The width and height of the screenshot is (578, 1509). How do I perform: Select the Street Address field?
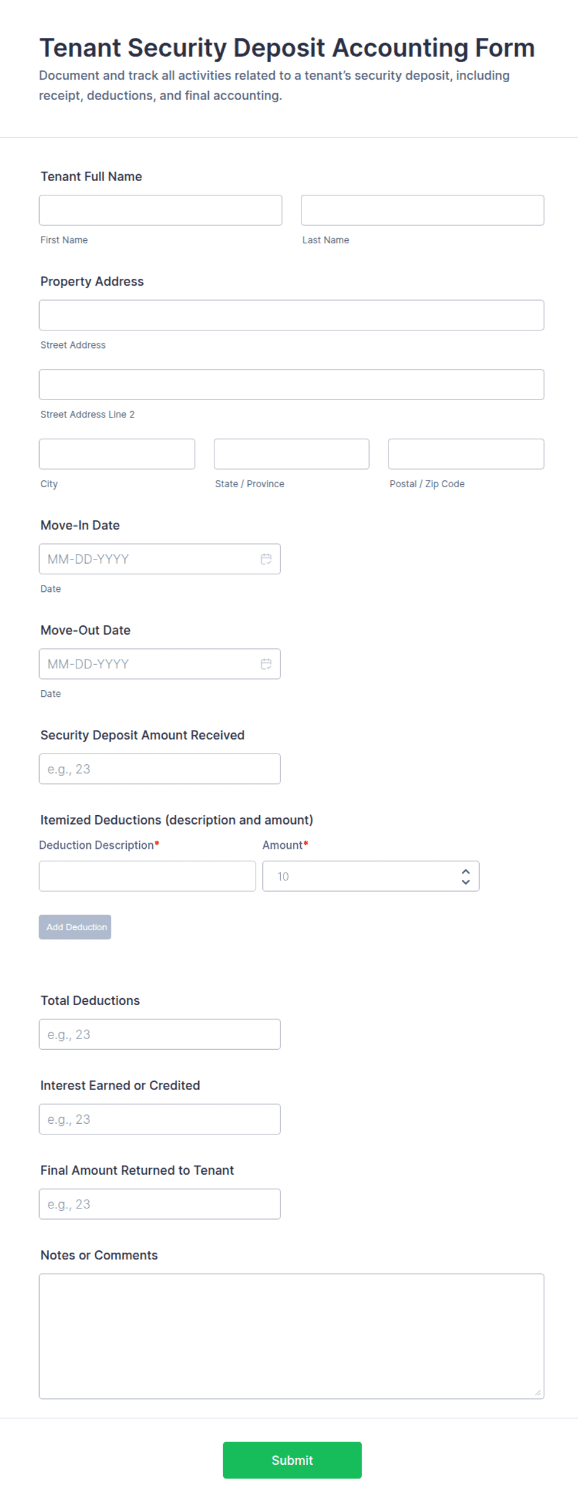291,315
